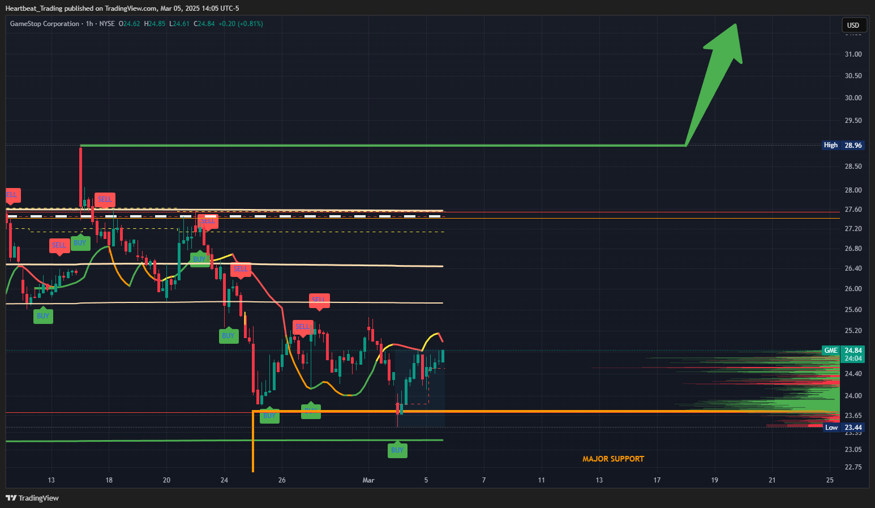This screenshot has height=508, width=875.
Task: Select the open value O24.62
Action: coord(129,24)
